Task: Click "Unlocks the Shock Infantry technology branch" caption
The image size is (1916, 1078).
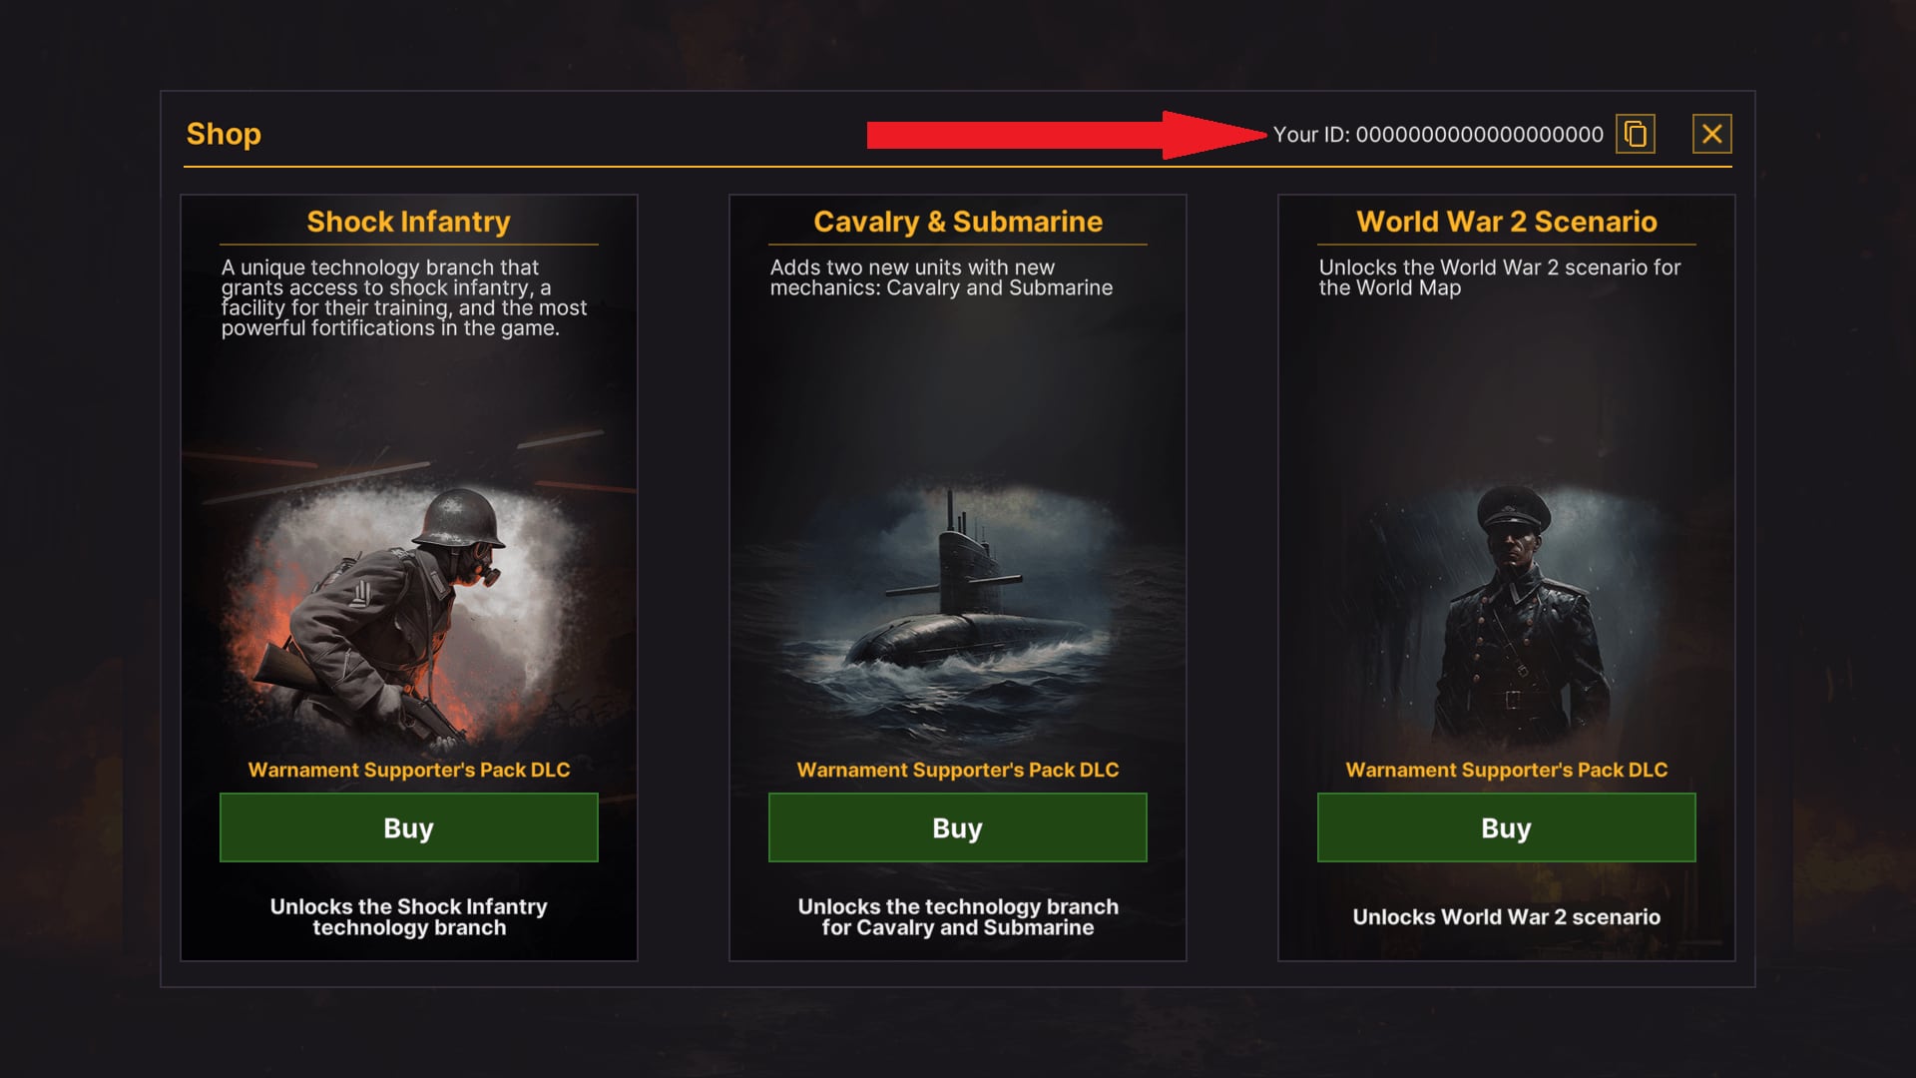Action: click(x=408, y=917)
